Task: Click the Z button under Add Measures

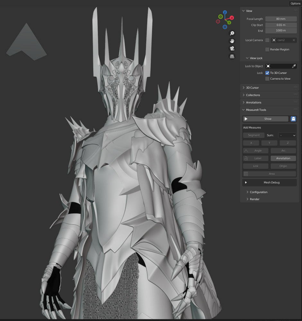Action: click(x=288, y=143)
